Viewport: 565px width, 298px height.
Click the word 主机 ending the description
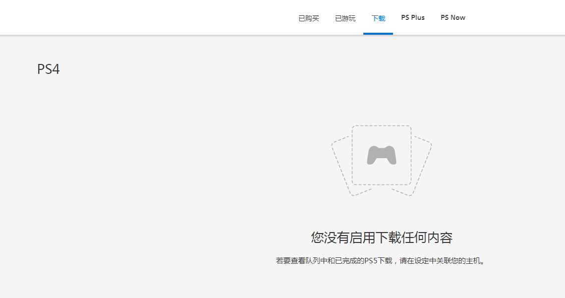pyautogui.click(x=473, y=261)
